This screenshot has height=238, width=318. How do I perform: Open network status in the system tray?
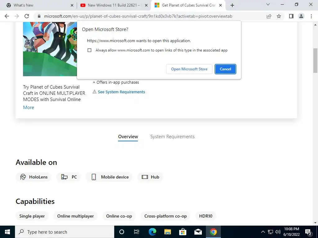click(x=270, y=232)
